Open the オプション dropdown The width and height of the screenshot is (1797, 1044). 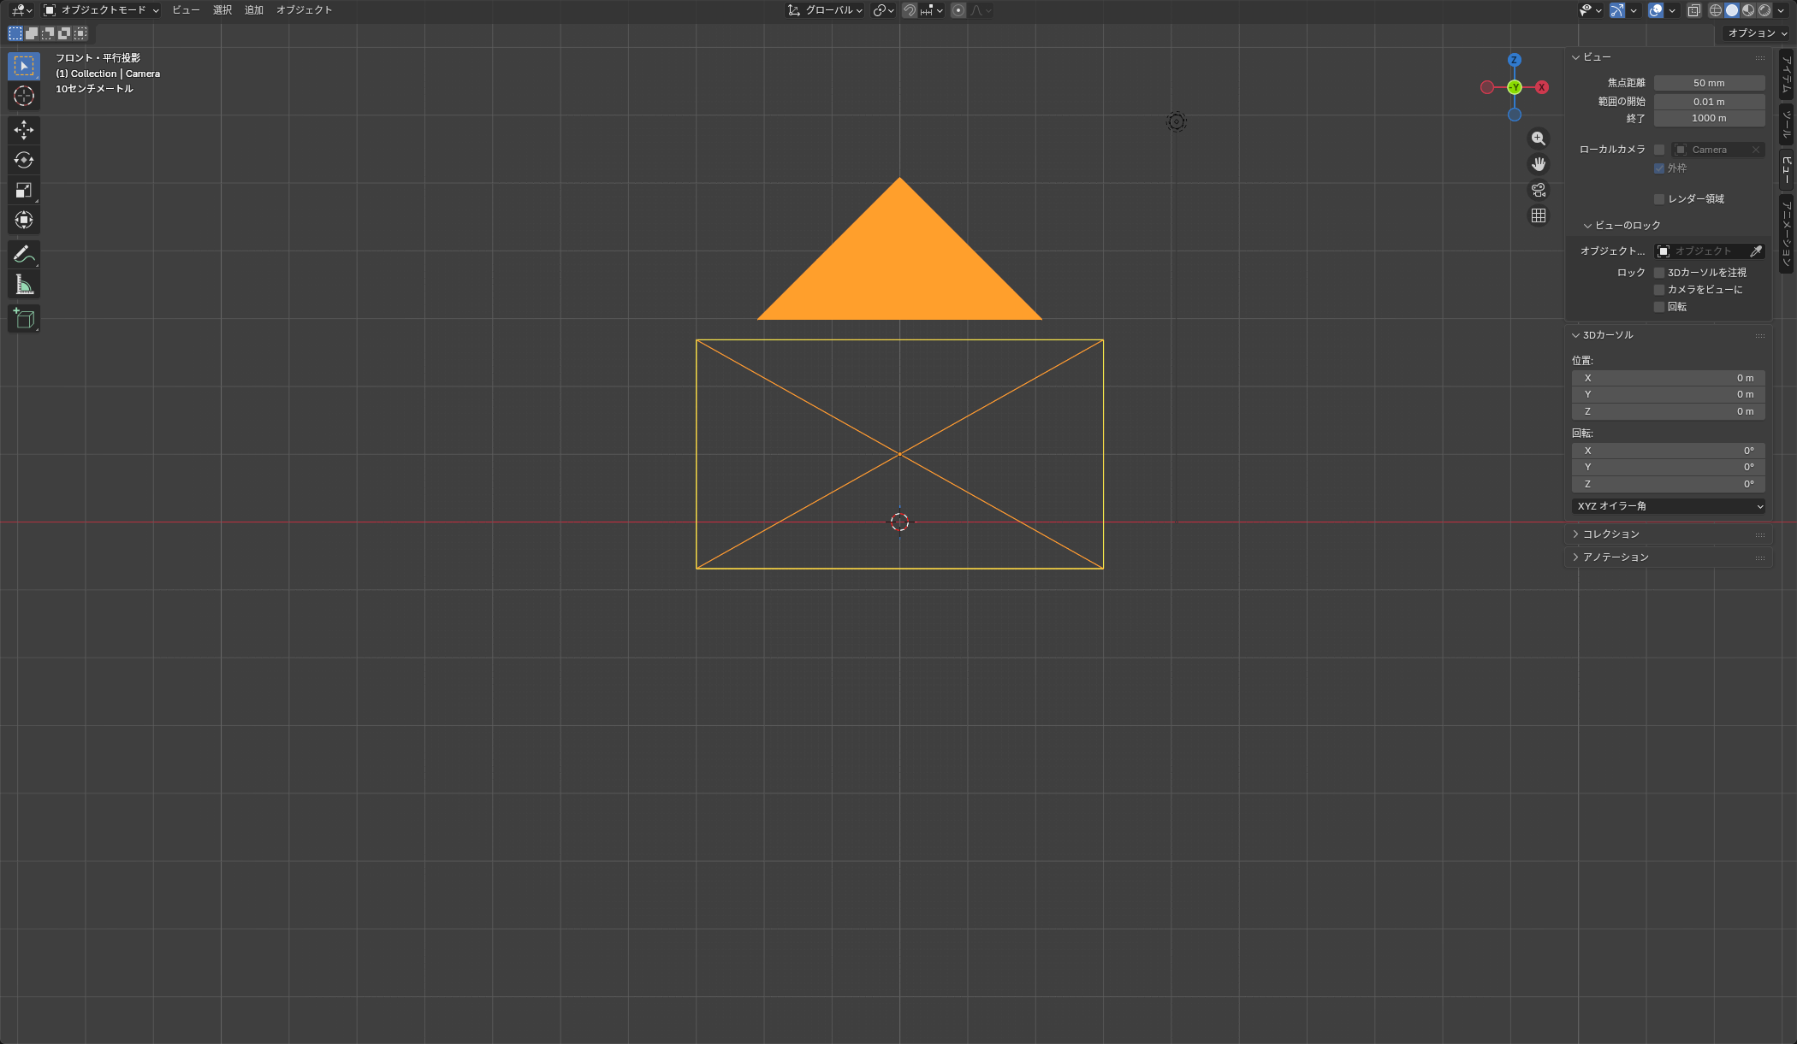pos(1757,33)
